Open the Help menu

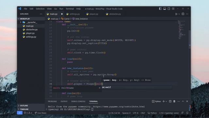78,9
